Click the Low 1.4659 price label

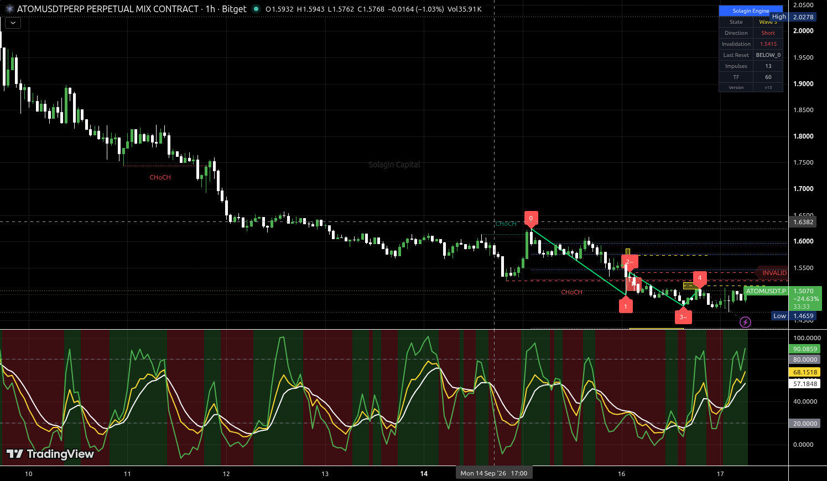pos(794,316)
